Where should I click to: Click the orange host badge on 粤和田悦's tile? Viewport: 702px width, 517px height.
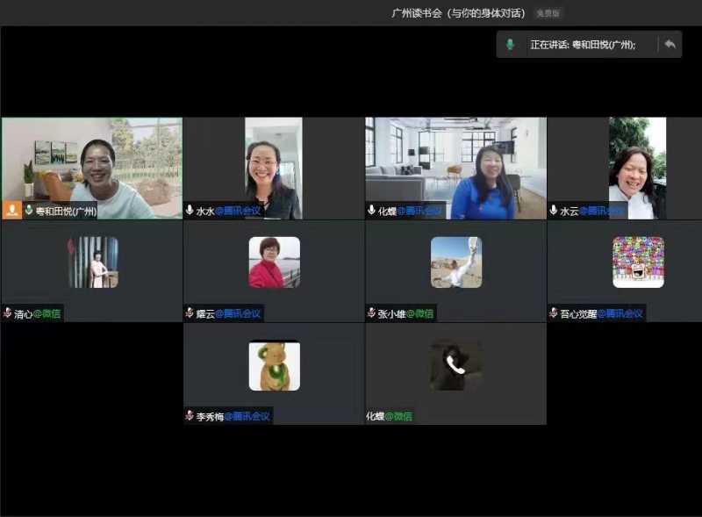coord(12,210)
